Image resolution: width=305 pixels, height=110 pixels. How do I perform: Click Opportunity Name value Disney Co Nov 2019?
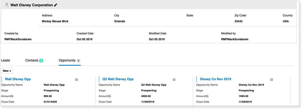point(251,85)
